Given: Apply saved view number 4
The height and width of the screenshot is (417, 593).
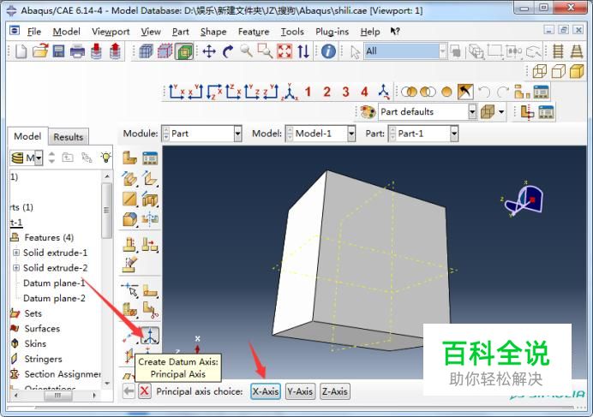Looking at the screenshot, I should (x=364, y=92).
